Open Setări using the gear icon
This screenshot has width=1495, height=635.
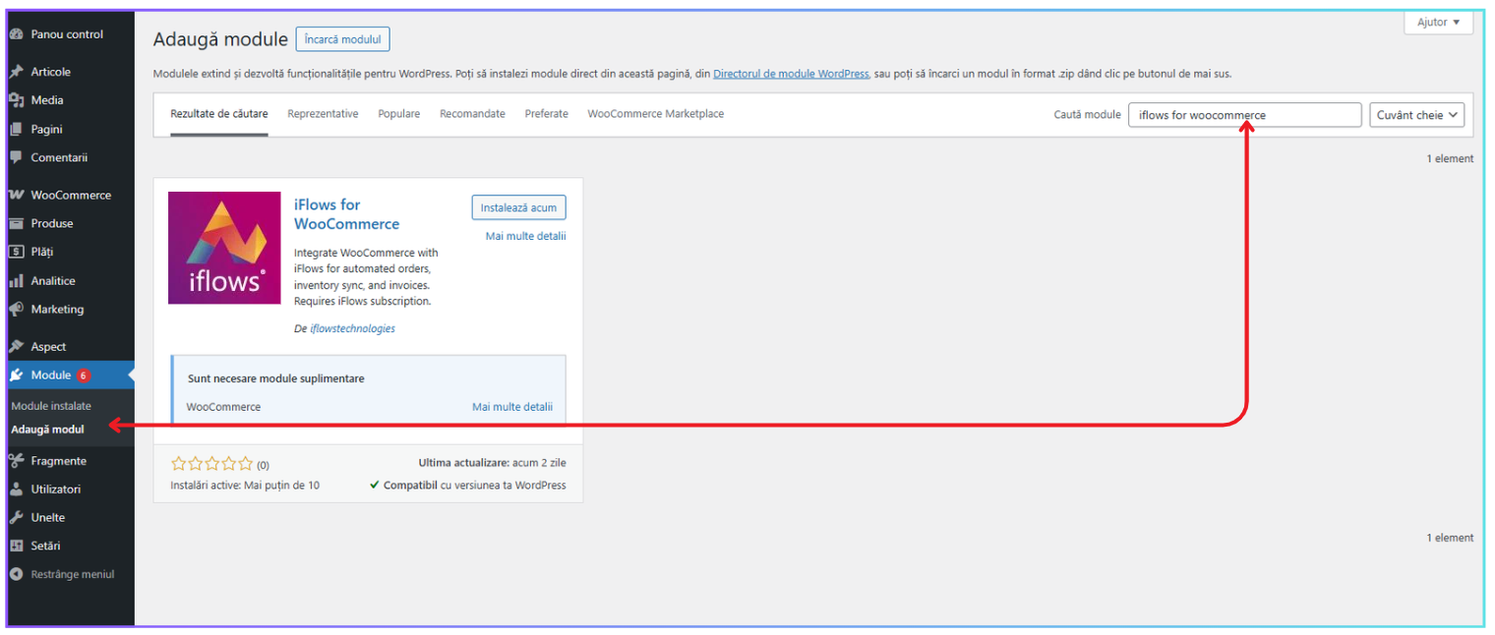click(x=16, y=546)
